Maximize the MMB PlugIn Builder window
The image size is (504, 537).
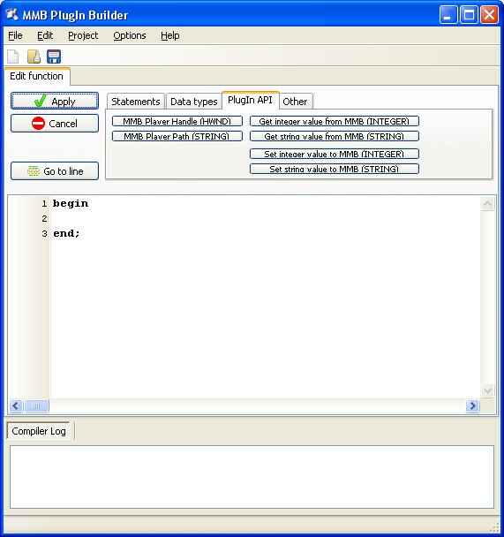(x=469, y=15)
